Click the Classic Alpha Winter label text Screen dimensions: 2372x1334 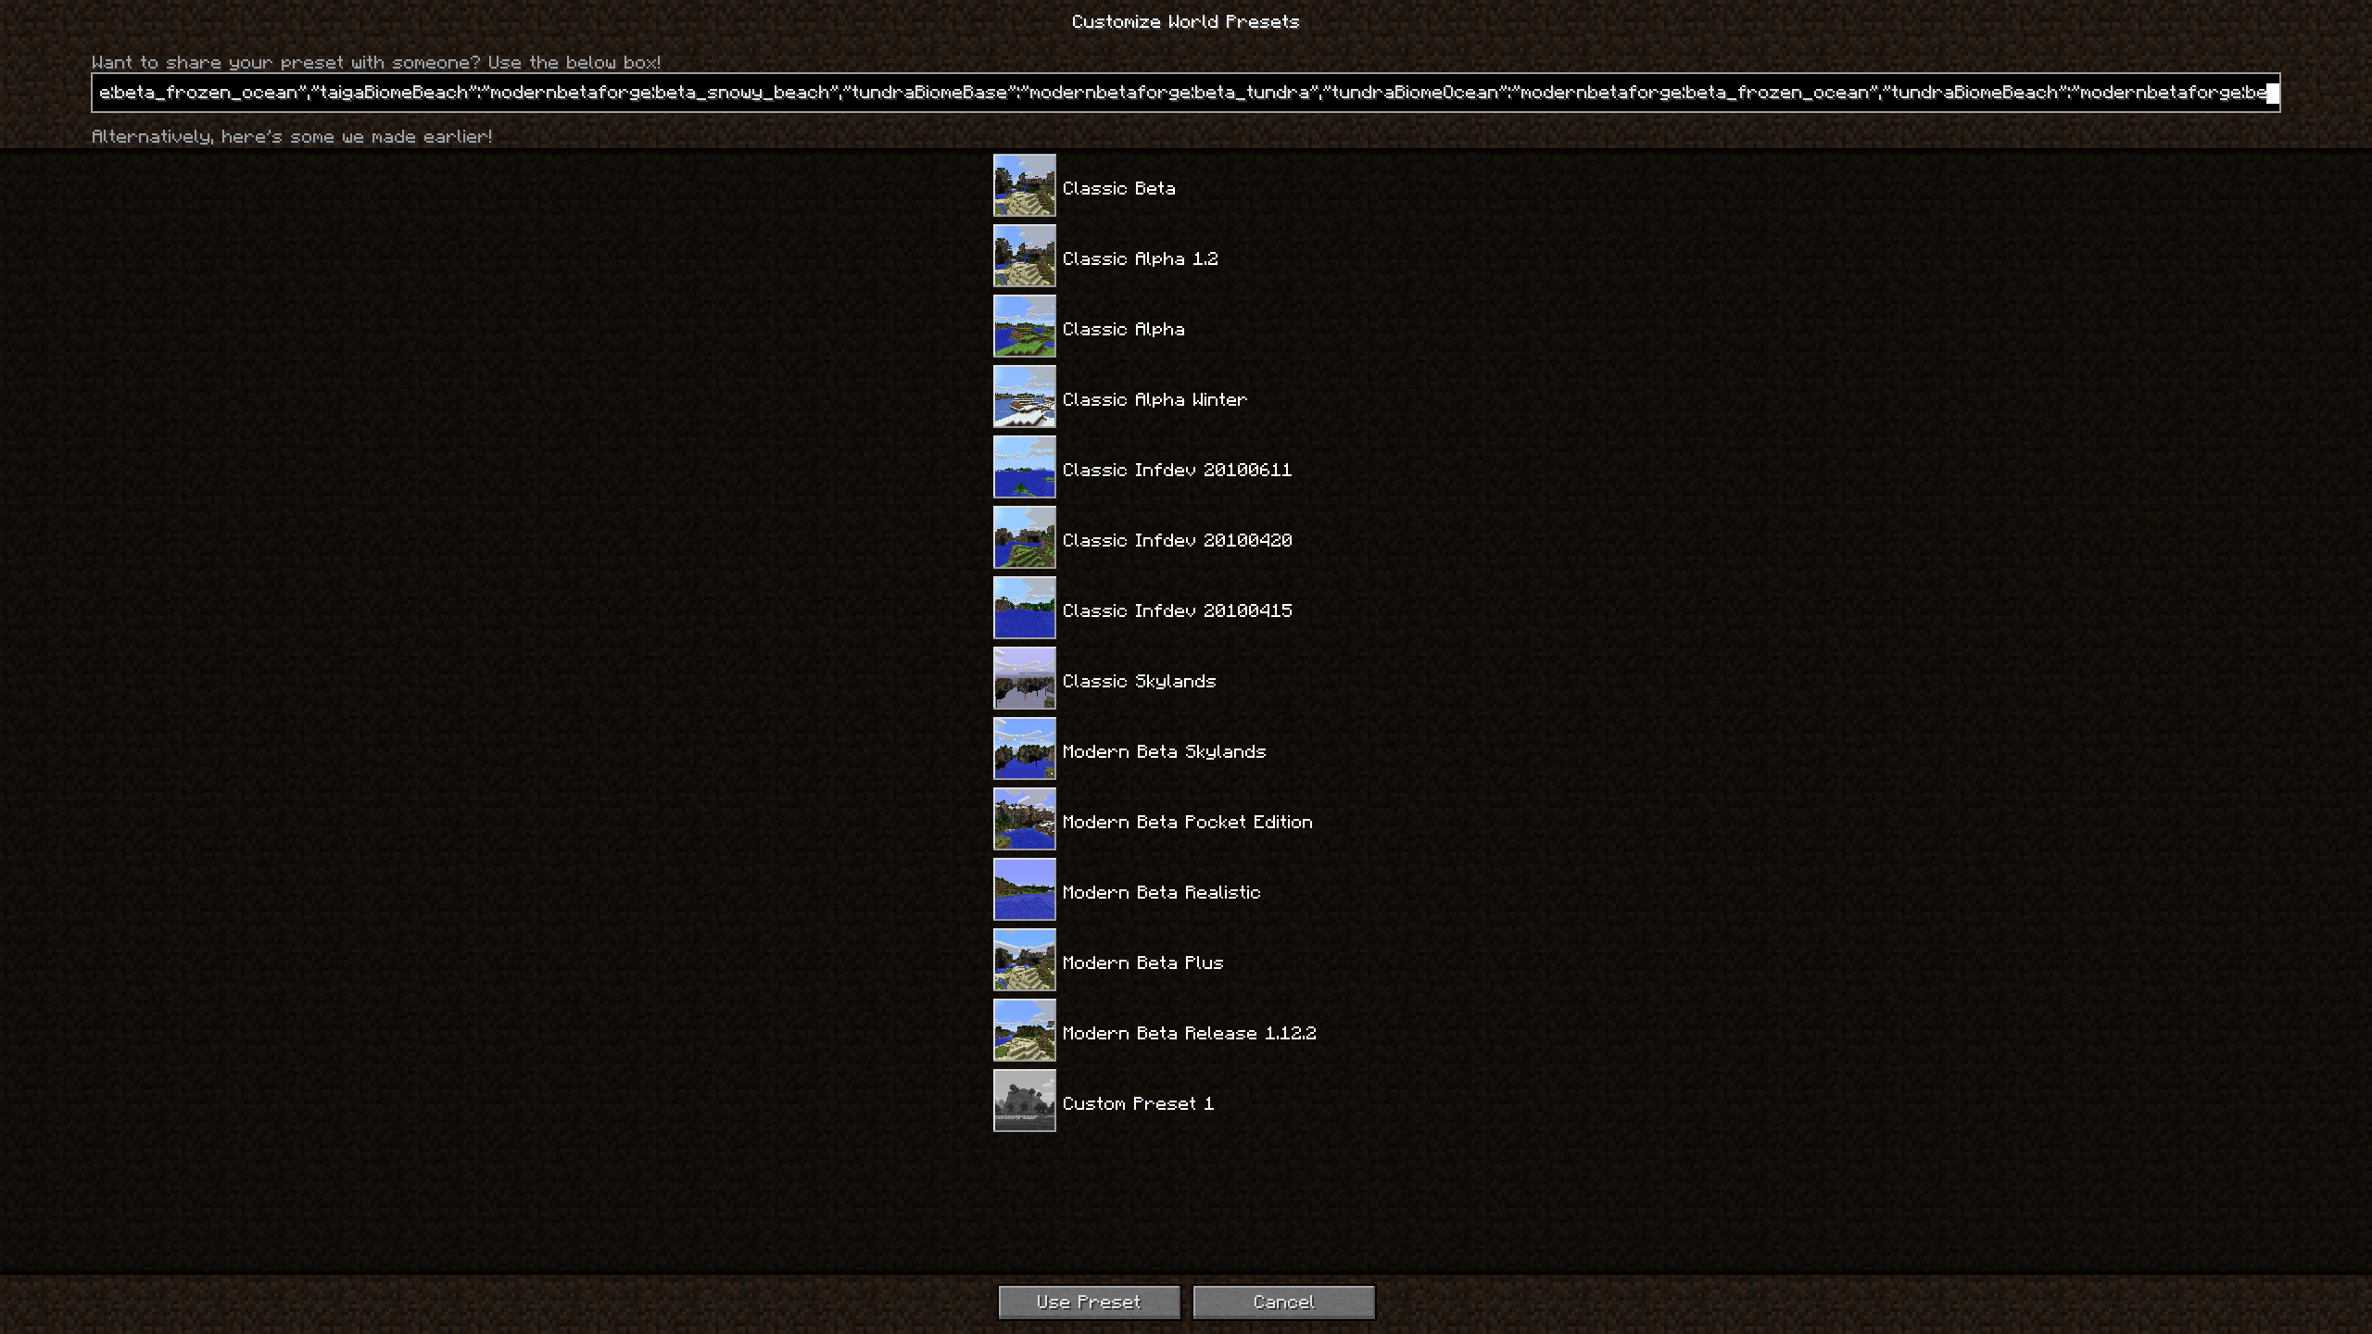pos(1154,399)
